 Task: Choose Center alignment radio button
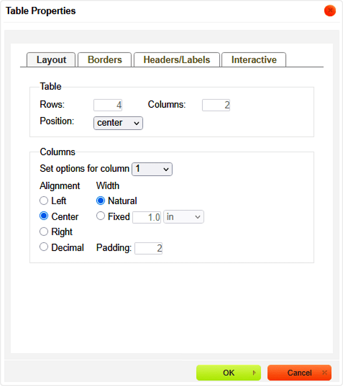point(44,216)
